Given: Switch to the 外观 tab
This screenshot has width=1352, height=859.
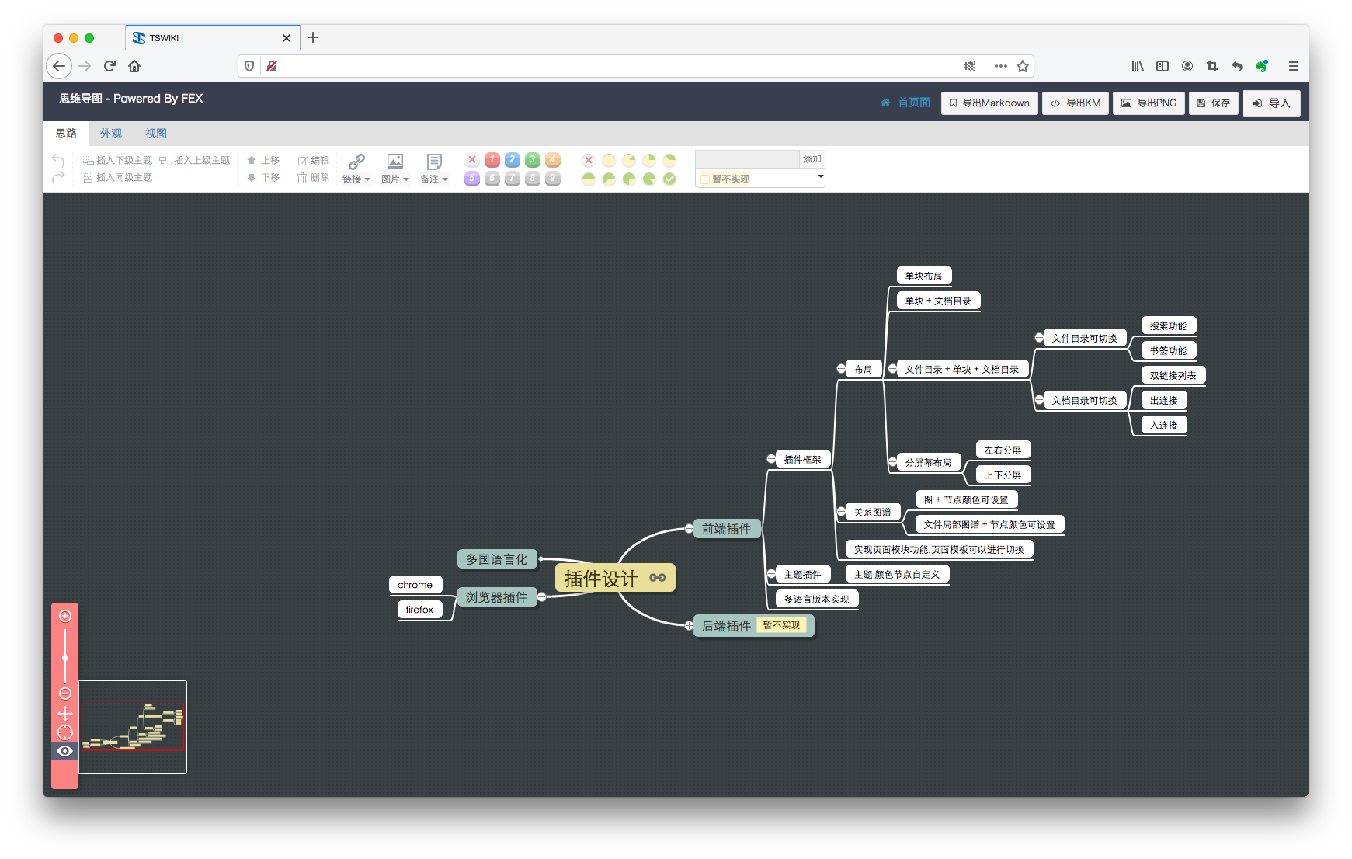Looking at the screenshot, I should (x=111, y=134).
